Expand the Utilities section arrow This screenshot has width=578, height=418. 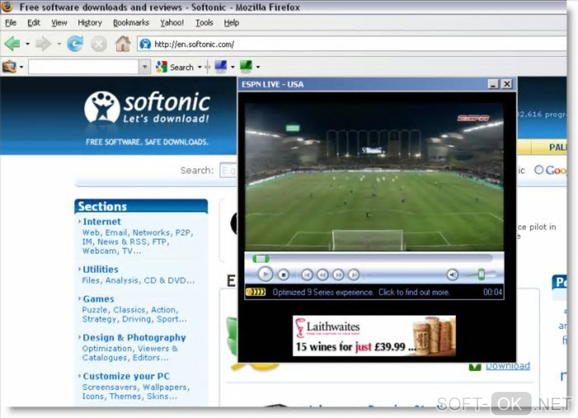click(x=80, y=269)
